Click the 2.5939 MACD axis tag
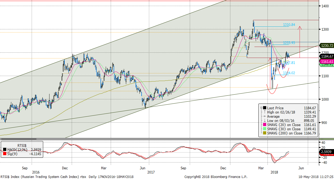The width and height of the screenshot is (334, 179). [x=326, y=152]
